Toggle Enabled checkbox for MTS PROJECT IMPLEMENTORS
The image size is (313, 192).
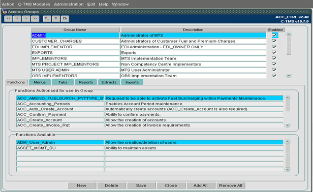(274, 64)
